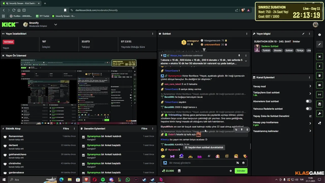
Task: Reload the page in browser toolbar
Action: (x=14, y=10)
